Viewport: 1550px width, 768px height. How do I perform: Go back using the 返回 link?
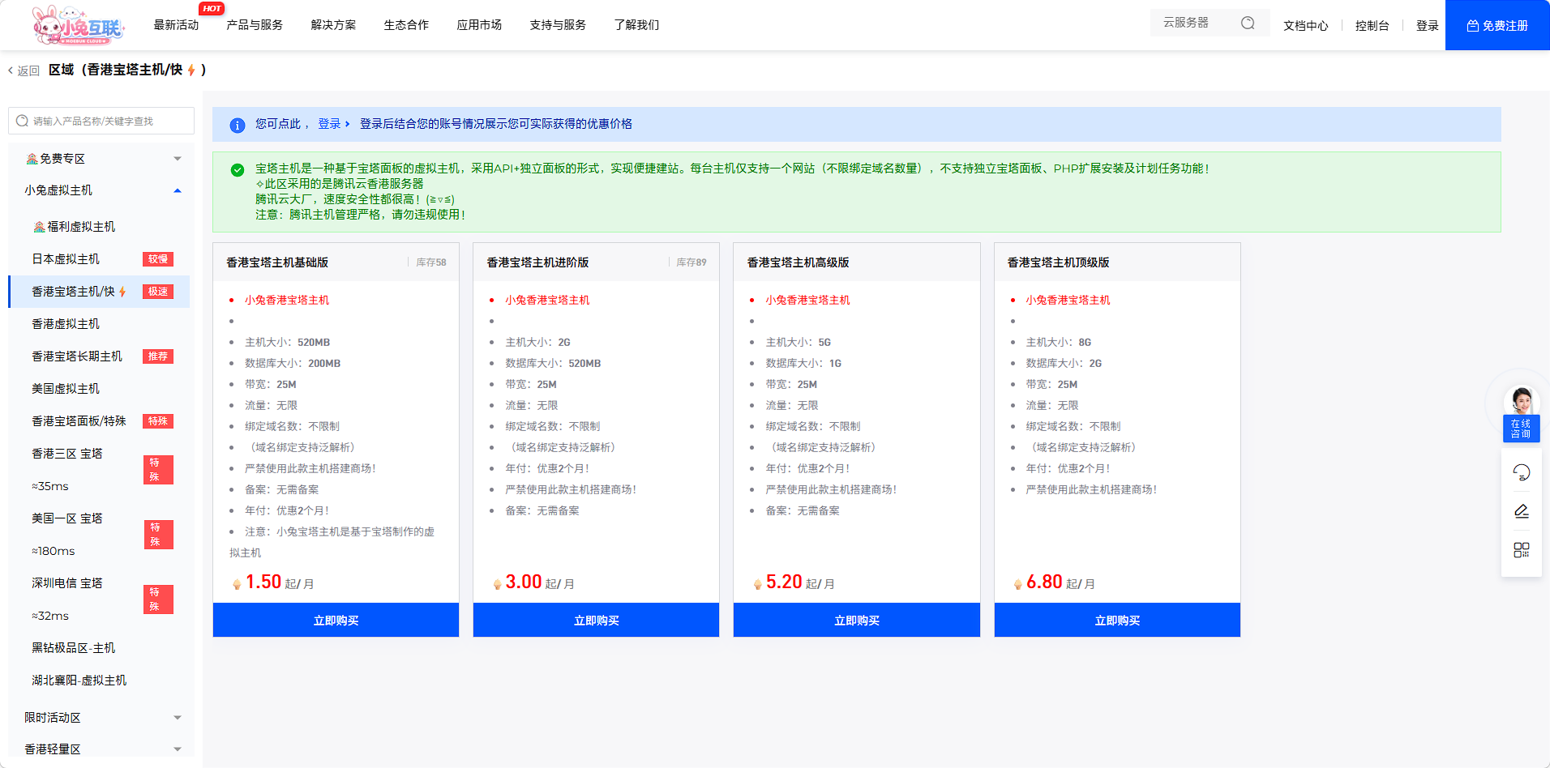[x=24, y=70]
